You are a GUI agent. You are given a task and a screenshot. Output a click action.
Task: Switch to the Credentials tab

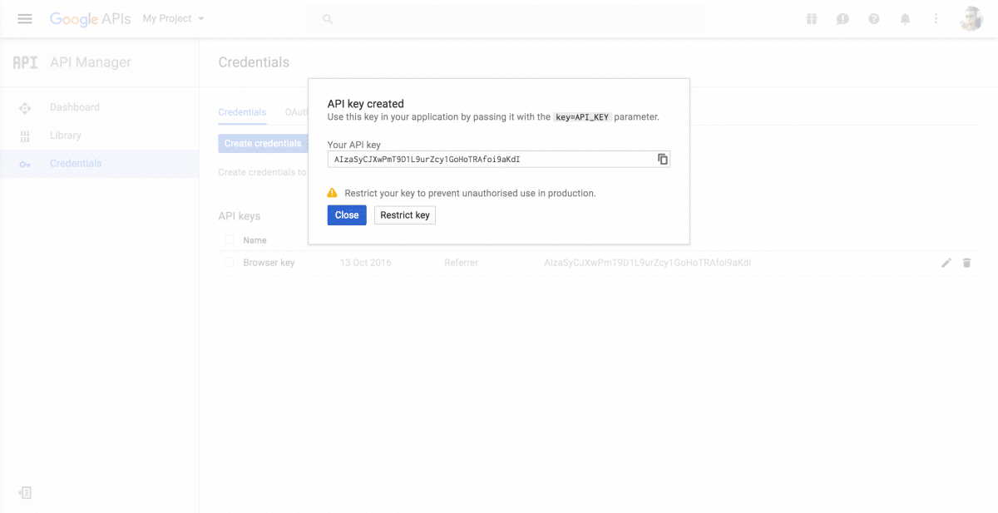pyautogui.click(x=242, y=111)
